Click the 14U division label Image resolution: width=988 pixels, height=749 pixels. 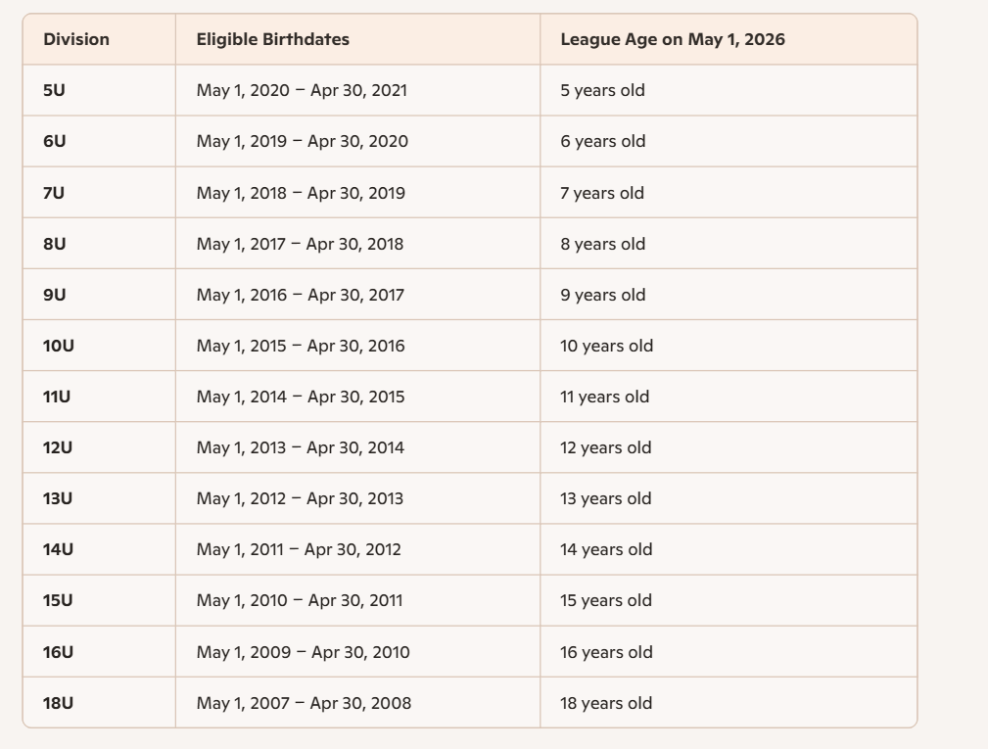click(x=59, y=549)
